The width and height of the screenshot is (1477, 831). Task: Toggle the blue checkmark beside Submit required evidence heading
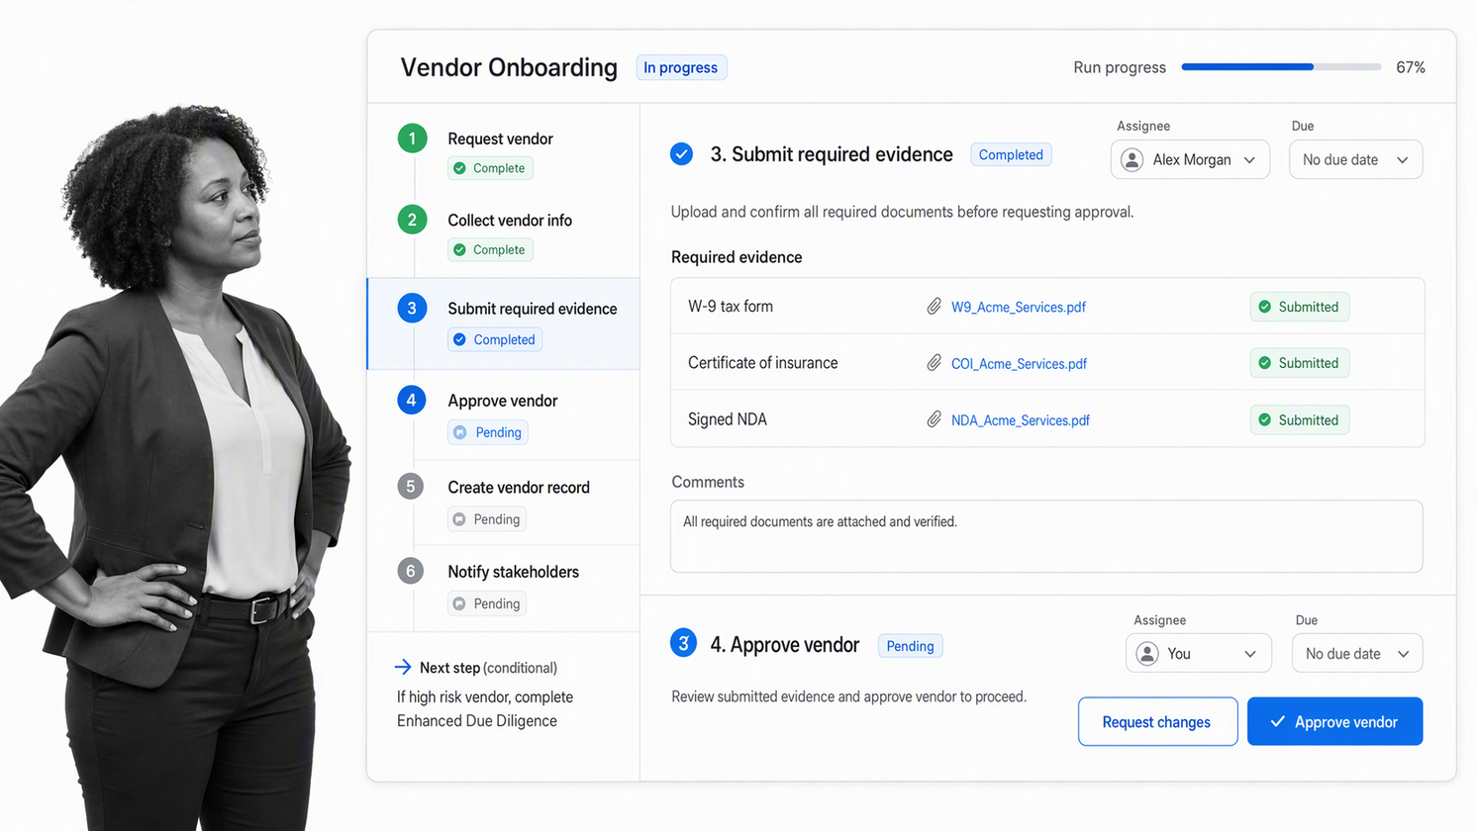tap(681, 154)
